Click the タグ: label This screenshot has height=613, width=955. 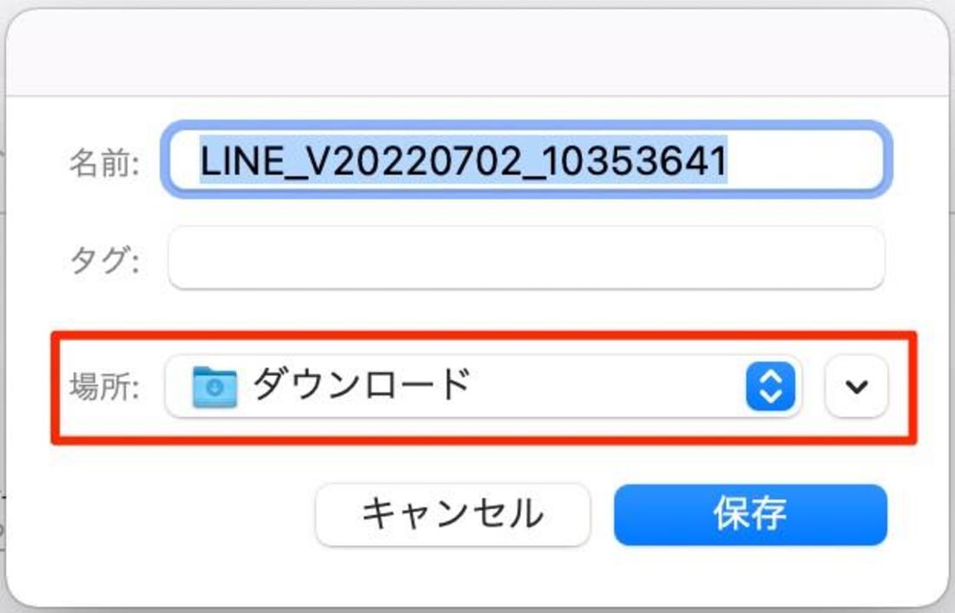tap(105, 260)
